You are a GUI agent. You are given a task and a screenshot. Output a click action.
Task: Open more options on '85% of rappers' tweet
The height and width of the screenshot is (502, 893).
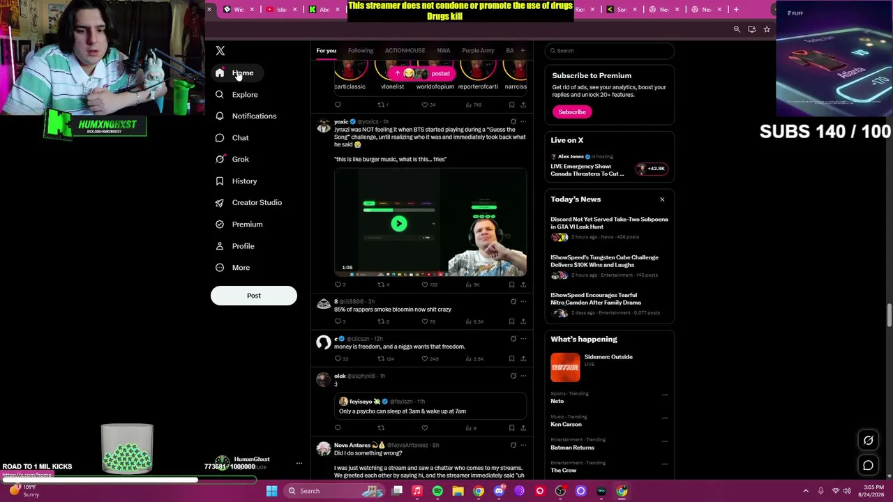click(523, 302)
